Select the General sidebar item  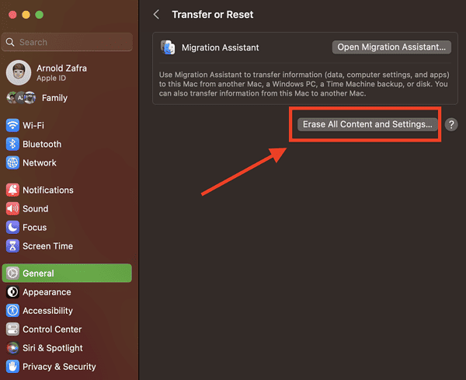coord(67,274)
